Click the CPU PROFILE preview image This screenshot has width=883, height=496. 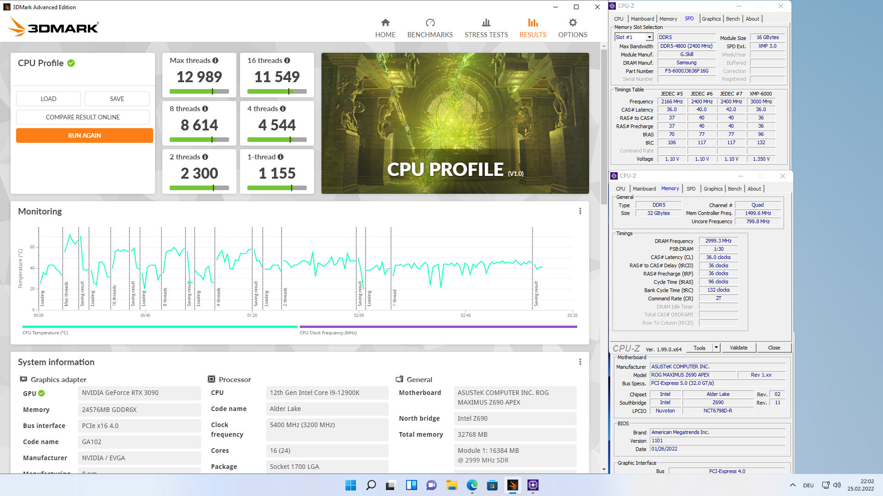(x=455, y=123)
